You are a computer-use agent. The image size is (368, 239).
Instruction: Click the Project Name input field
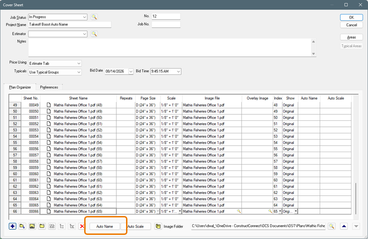click(70, 25)
